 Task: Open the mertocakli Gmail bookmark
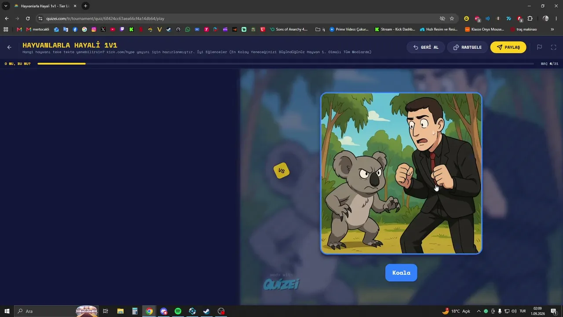click(38, 29)
